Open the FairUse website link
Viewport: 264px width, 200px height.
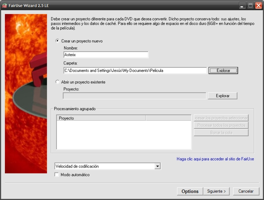215,159
